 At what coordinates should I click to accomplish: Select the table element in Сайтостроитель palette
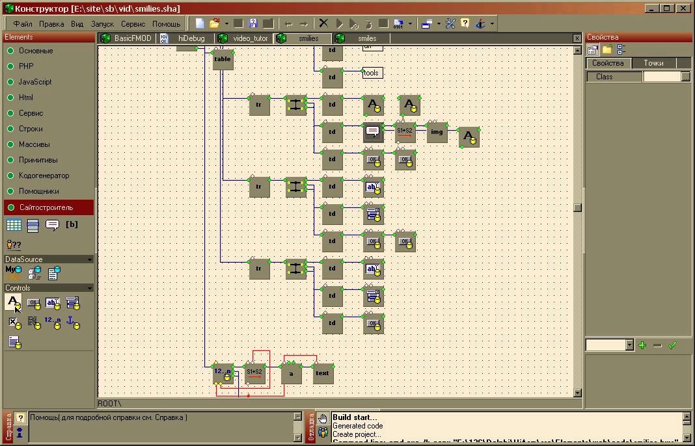14,225
